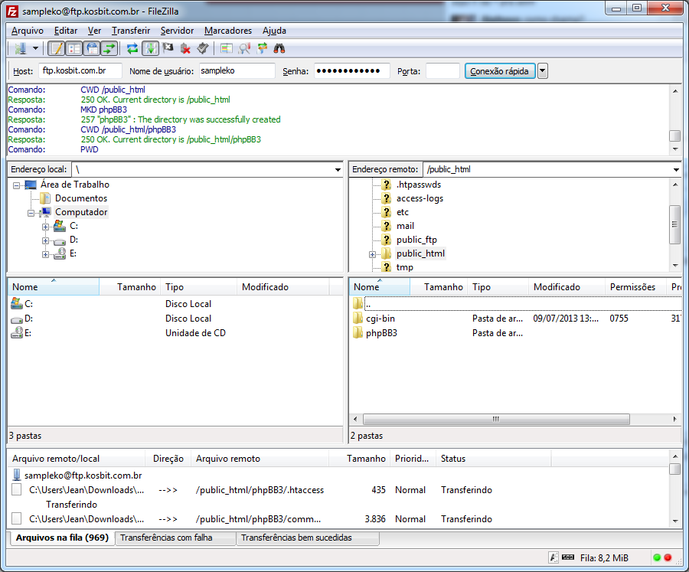Toggle checkbox for the .htaccess transfer
This screenshot has width=689, height=572.
click(17, 489)
